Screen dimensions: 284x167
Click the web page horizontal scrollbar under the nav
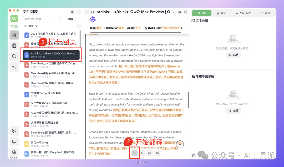[135, 33]
